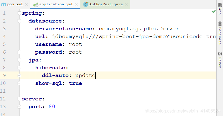223x116 pixels.
Task: Collapse the hibernate block fold marker
Action: click(x=19, y=68)
